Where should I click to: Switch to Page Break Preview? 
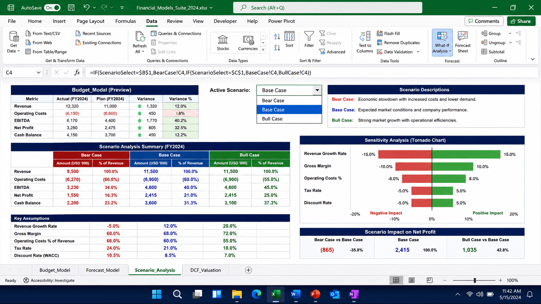(429, 280)
